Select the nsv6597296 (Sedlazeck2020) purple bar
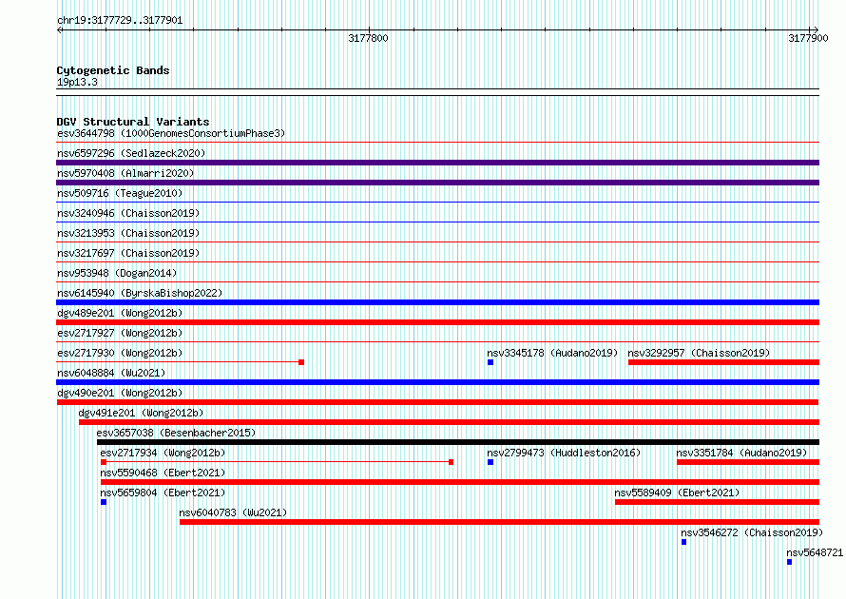 (x=437, y=163)
